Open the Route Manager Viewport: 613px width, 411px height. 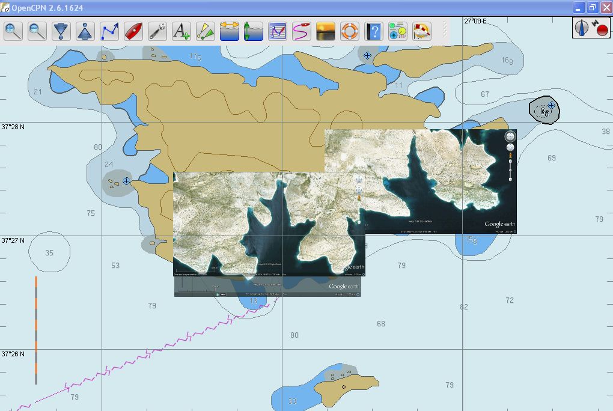(x=278, y=31)
